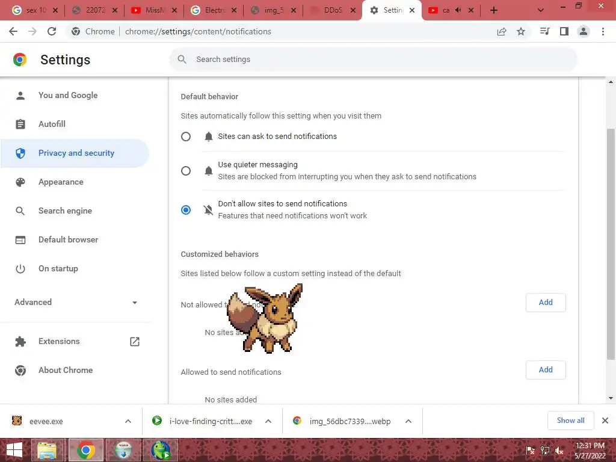Open the green creature taskbar app
This screenshot has width=616, height=462.
point(161,450)
